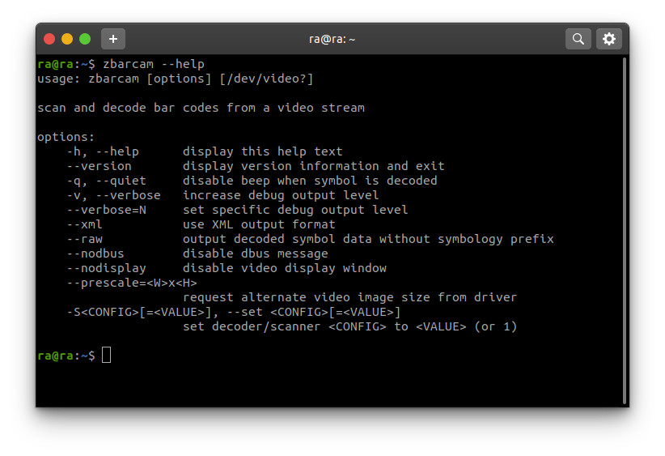Click the "--version" option text
The height and width of the screenshot is (456, 665).
tap(100, 166)
